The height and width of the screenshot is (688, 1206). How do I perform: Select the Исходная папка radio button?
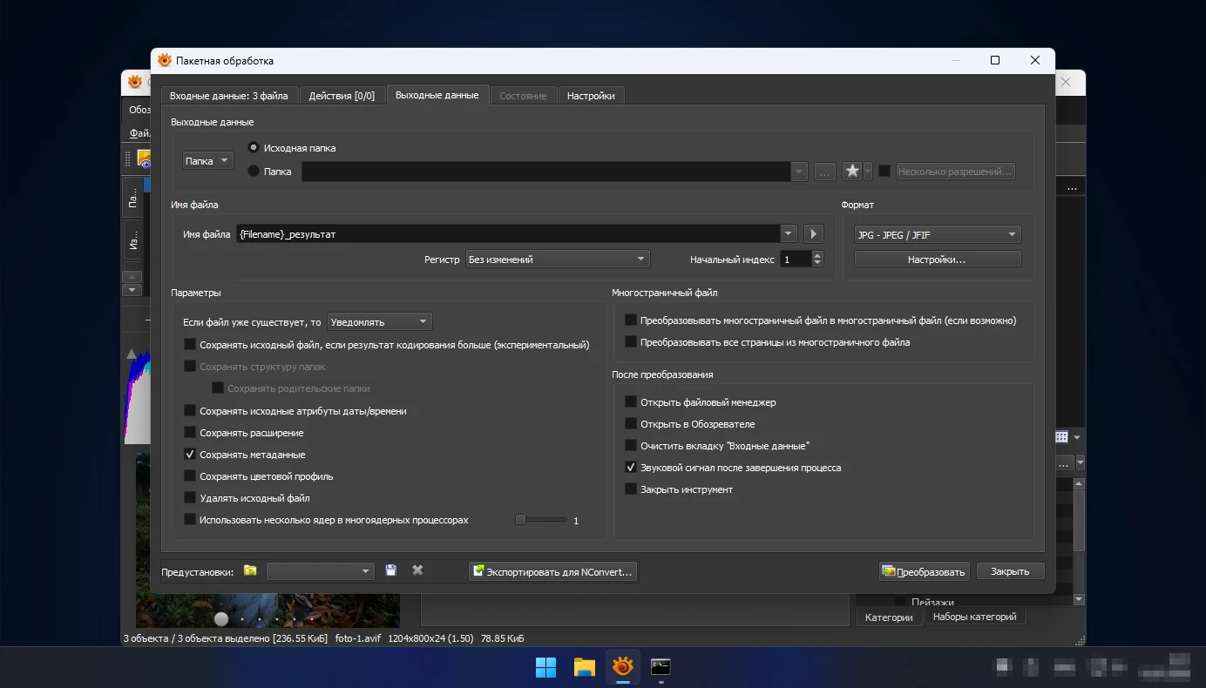point(254,148)
